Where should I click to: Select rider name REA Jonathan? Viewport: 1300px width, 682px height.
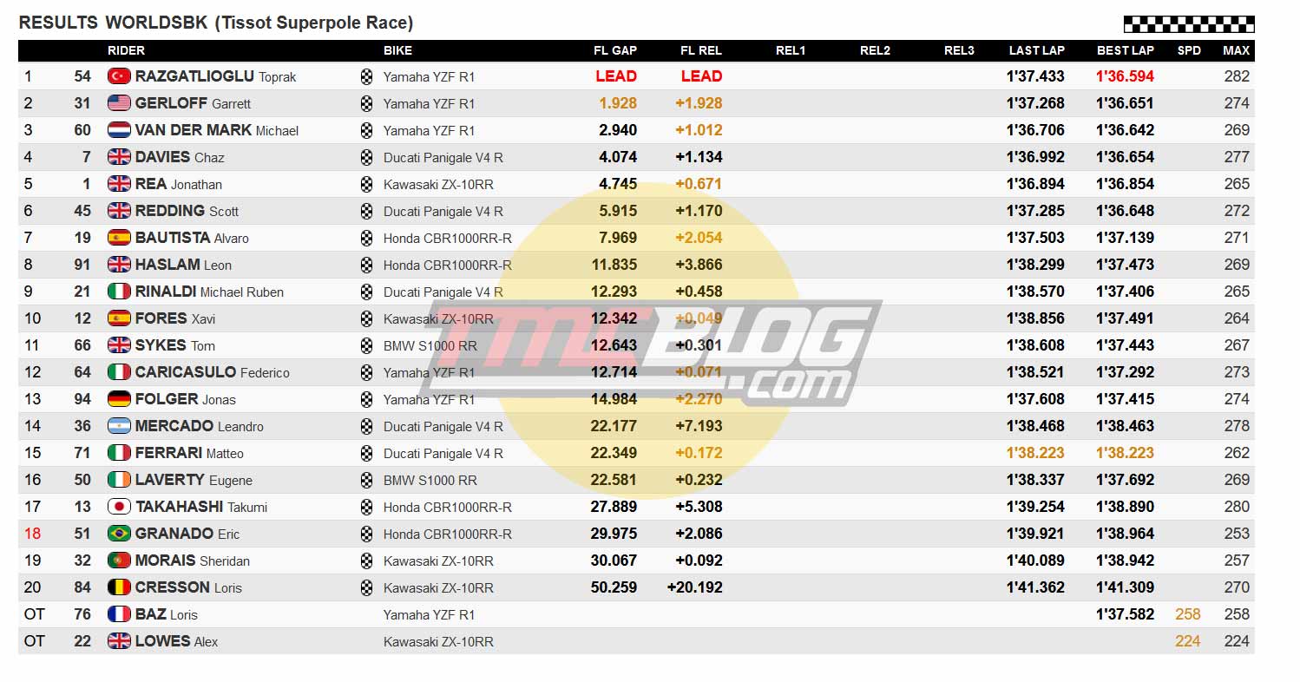(179, 184)
